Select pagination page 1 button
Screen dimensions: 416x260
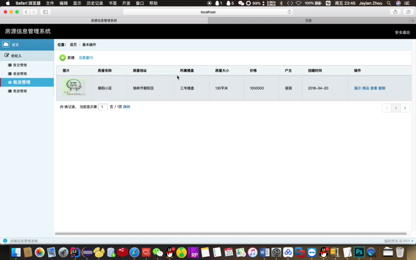pyautogui.click(x=396, y=108)
